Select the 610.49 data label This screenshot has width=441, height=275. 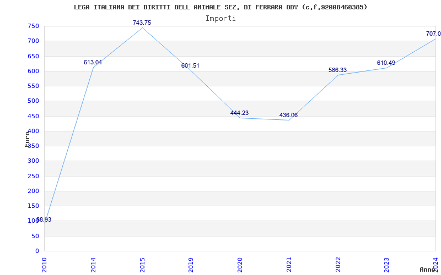click(386, 63)
